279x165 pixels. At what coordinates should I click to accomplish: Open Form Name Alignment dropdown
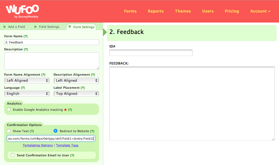pyautogui.click(x=27, y=80)
